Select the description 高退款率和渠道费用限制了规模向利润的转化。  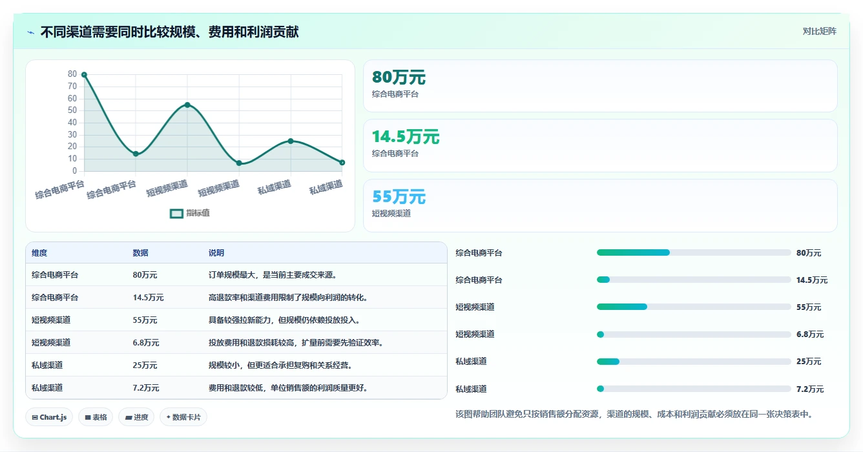pos(289,298)
